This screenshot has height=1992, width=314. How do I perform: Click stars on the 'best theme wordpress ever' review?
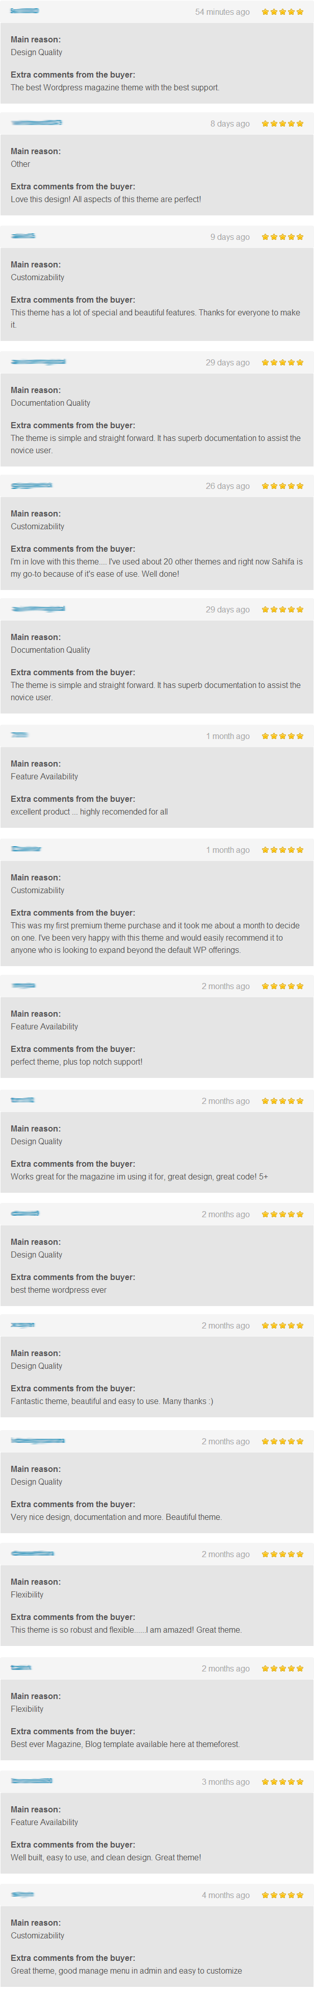point(282,1213)
